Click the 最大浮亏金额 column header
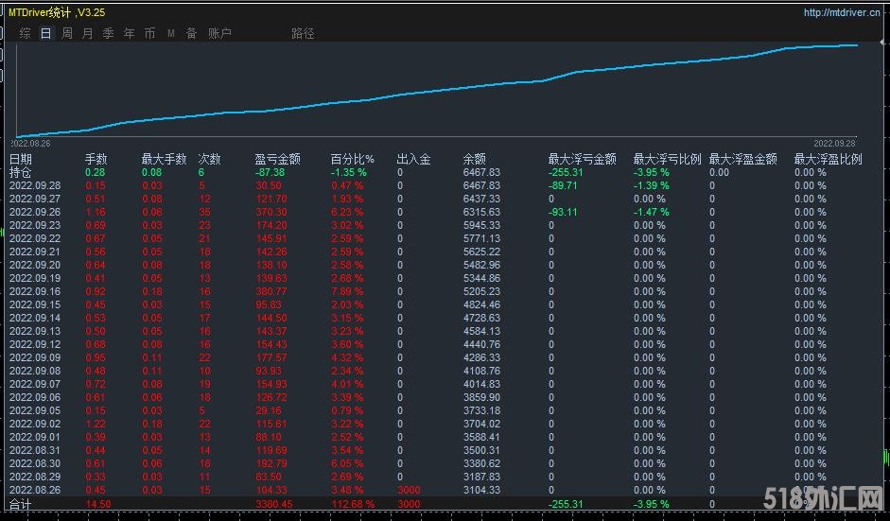 click(x=583, y=159)
